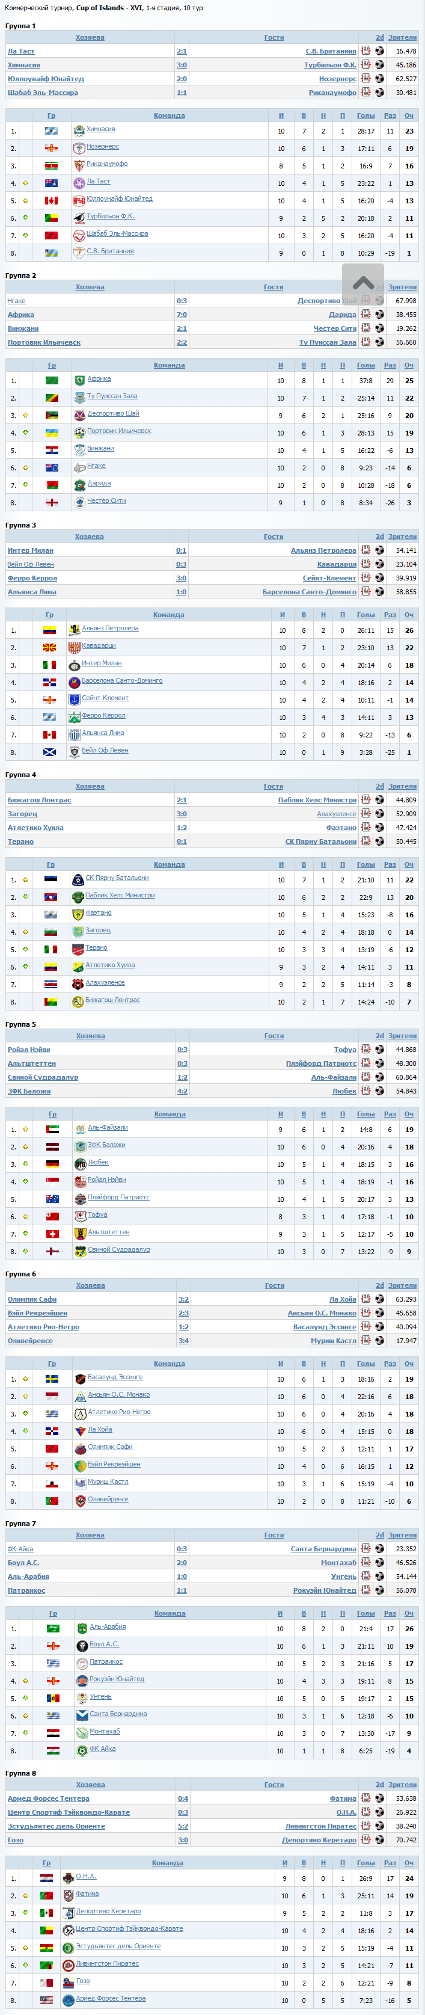
Task: Open report icon for Оливейренсе vs Муриш Кастл
Action: coord(365,1341)
